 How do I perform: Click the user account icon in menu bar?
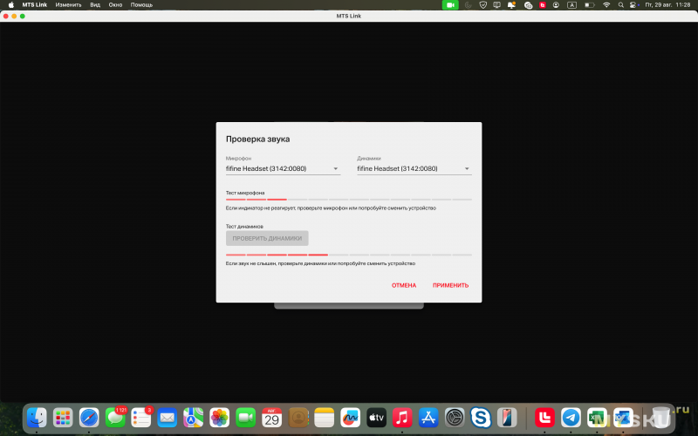tap(556, 5)
